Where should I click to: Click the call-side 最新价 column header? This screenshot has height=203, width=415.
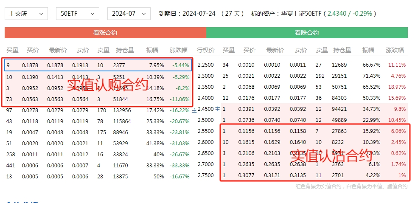(58, 50)
